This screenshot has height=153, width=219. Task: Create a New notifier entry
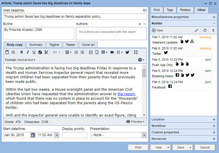tap(157, 30)
